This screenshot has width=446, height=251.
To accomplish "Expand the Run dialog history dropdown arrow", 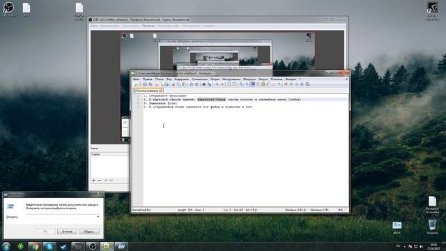I will click(98, 217).
